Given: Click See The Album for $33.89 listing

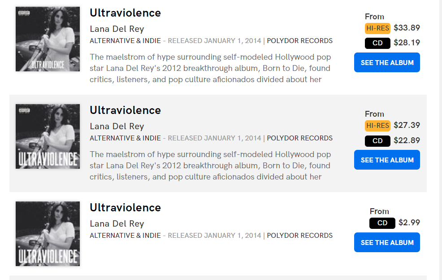Looking at the screenshot, I should click(x=387, y=62).
